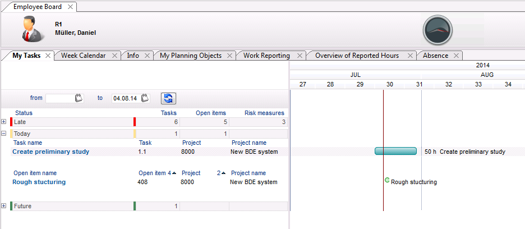The width and height of the screenshot is (525, 229).
Task: Click into the empty 'from' date field
Action: [x=59, y=98]
